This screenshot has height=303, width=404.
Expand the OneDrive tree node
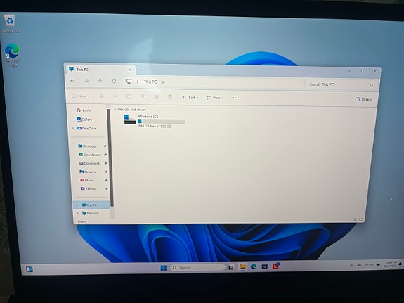pos(72,128)
